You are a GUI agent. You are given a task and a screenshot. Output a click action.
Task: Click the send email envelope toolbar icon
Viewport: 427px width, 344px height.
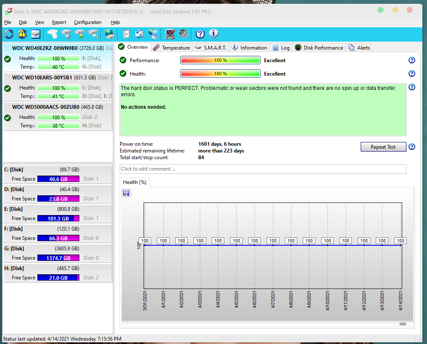coord(139,34)
